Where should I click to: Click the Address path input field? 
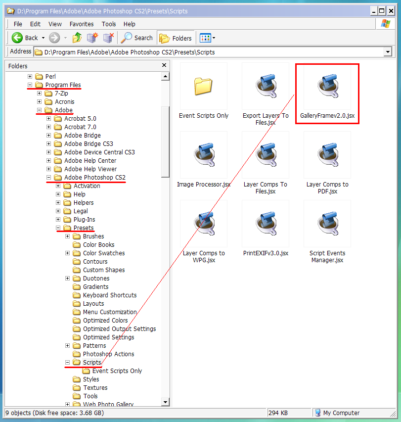(x=209, y=52)
